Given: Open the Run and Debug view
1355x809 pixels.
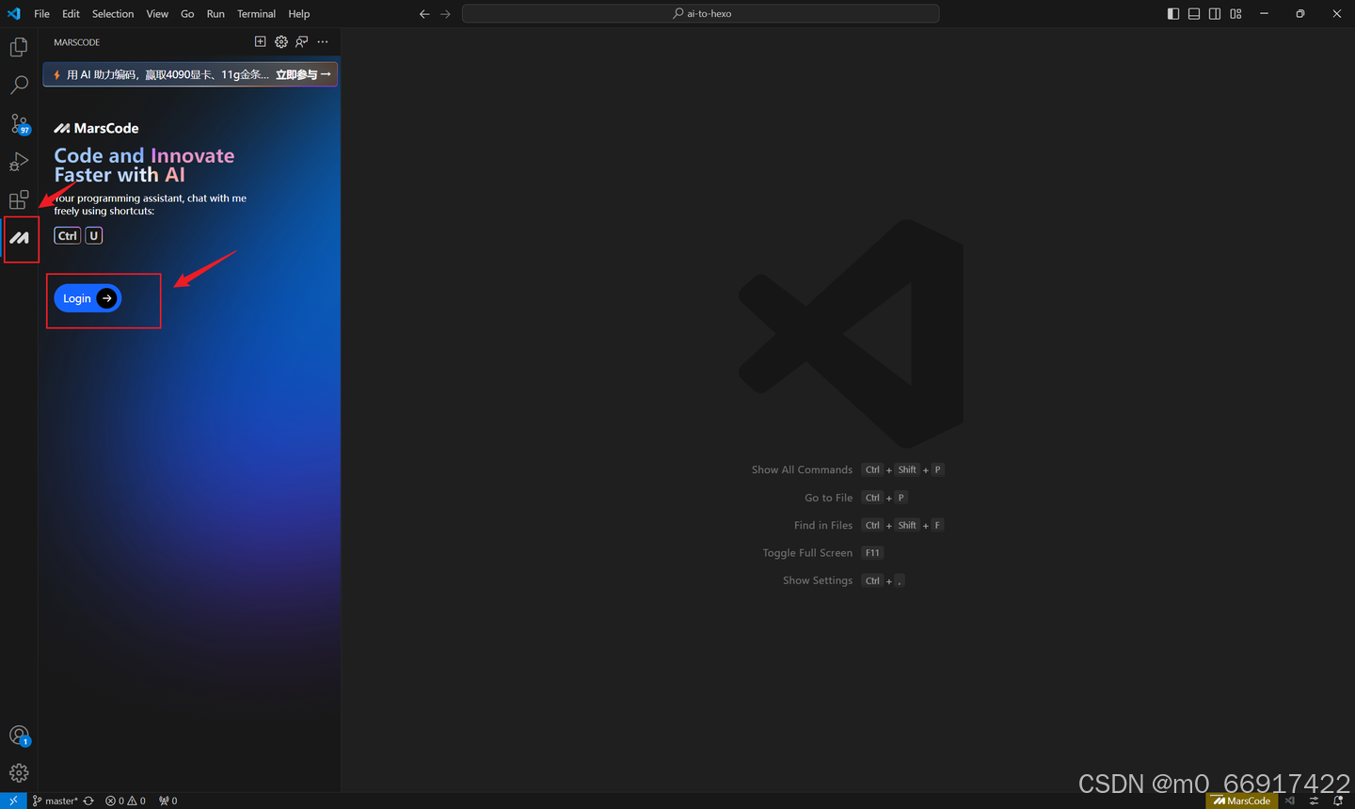Looking at the screenshot, I should 19,162.
